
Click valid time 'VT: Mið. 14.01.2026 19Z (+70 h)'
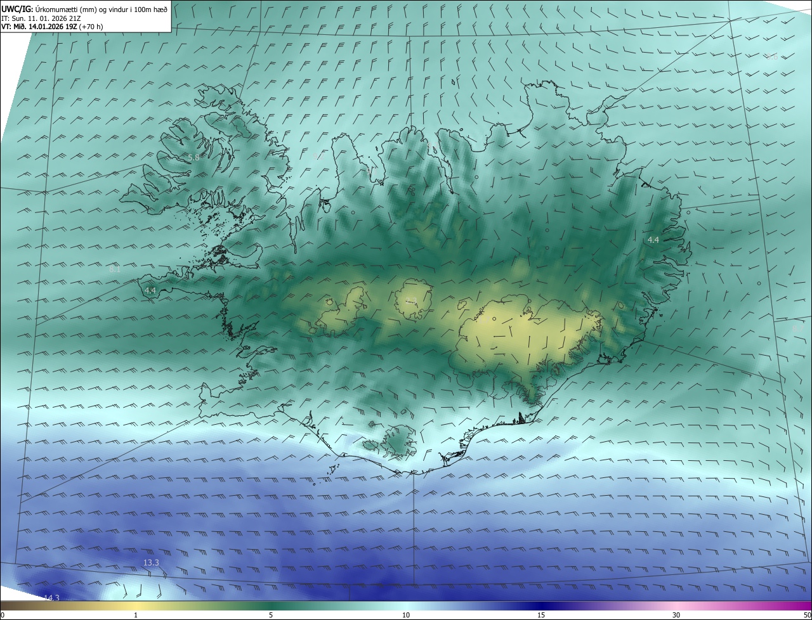pos(52,27)
